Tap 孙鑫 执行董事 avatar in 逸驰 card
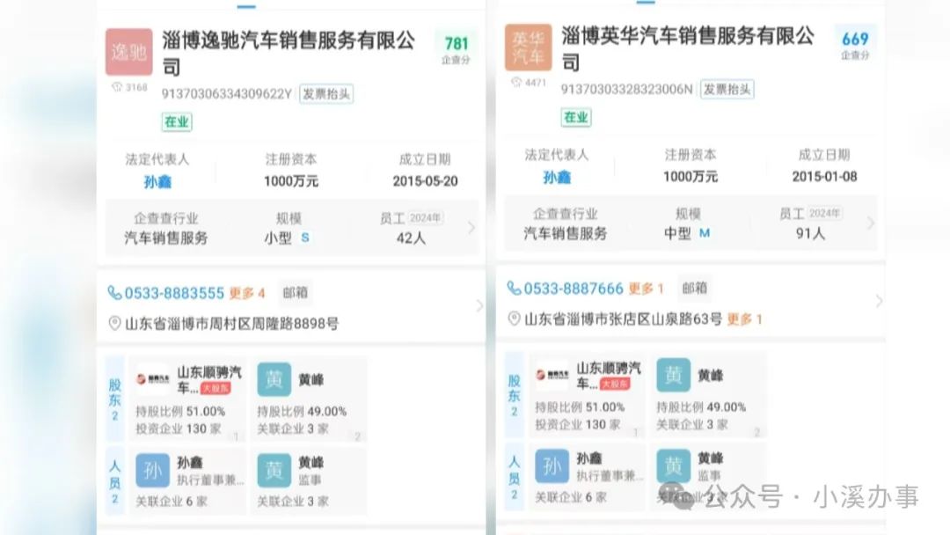The image size is (950, 535). [x=153, y=471]
